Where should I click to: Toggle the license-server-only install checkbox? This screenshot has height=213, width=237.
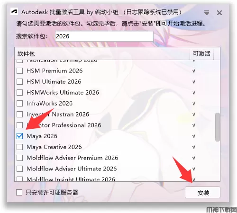click(19, 193)
